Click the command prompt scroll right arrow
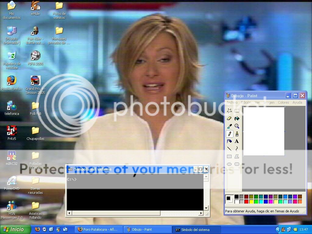Viewport: 312px width, 234px height. coord(201,213)
